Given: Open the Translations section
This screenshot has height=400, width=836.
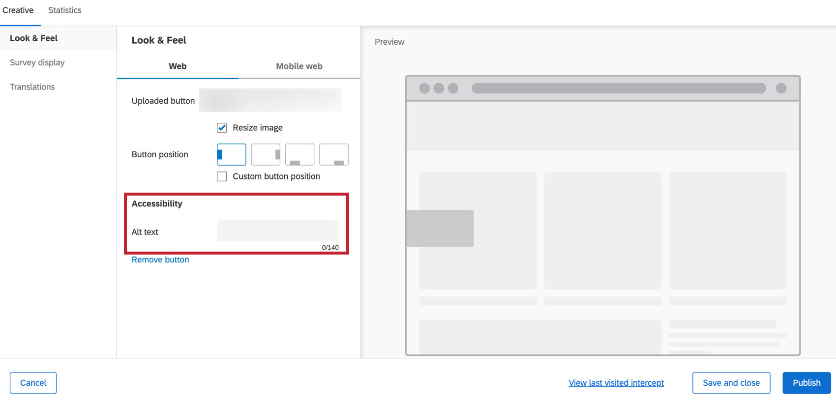Looking at the screenshot, I should 32,87.
